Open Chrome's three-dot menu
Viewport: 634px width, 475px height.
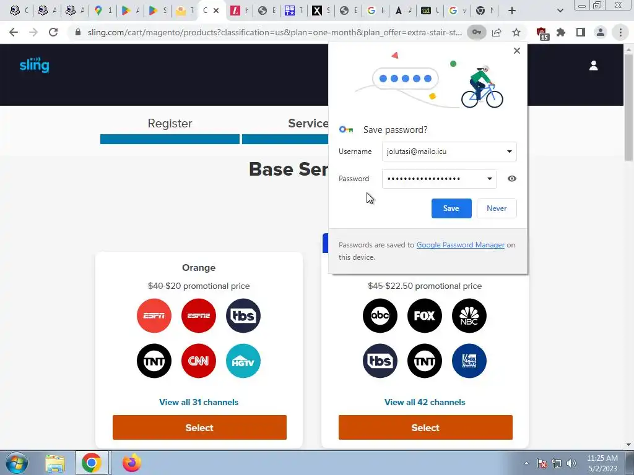(x=620, y=32)
